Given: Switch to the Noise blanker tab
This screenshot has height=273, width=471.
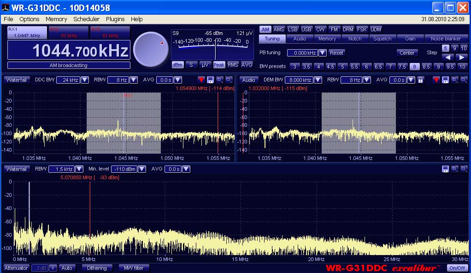Looking at the screenshot, I should tap(446, 39).
